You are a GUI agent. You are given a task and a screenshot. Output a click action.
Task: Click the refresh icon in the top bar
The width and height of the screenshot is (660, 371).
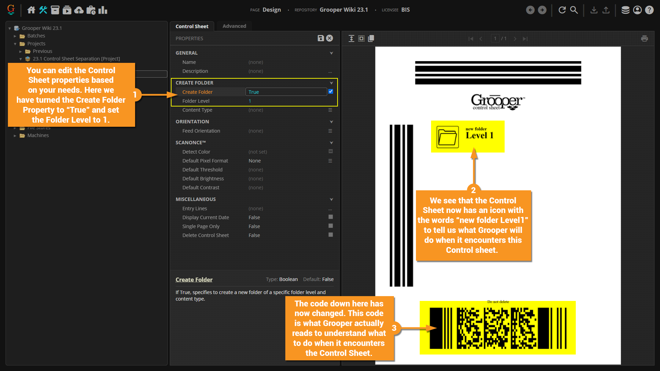[562, 10]
